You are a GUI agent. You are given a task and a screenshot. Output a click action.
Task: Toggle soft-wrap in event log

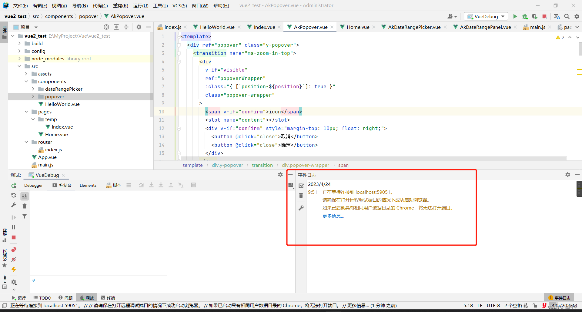click(291, 185)
